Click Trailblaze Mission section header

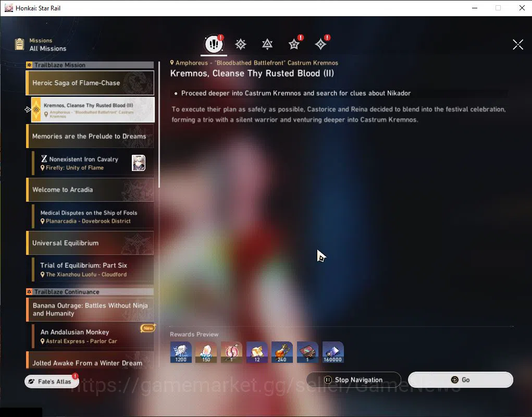pos(90,65)
